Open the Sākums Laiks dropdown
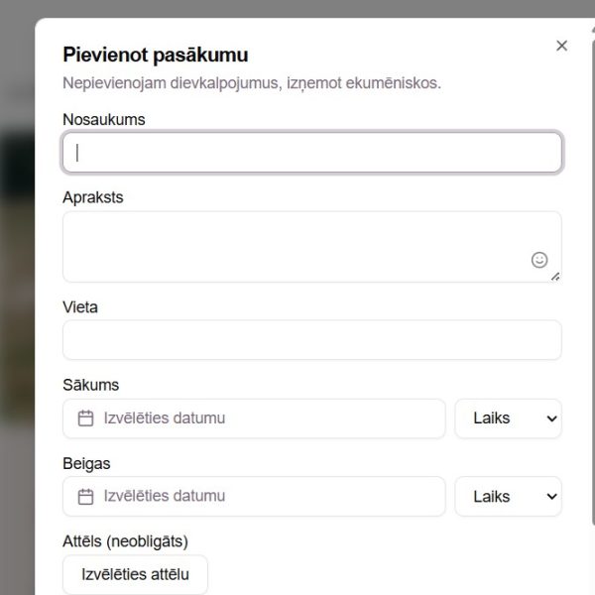 coord(508,418)
